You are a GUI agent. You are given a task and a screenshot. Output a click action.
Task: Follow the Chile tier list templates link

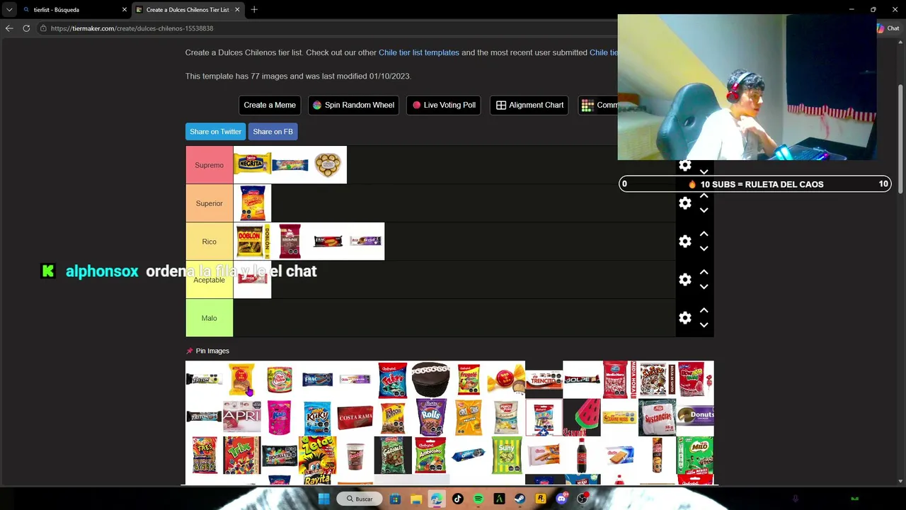(419, 52)
